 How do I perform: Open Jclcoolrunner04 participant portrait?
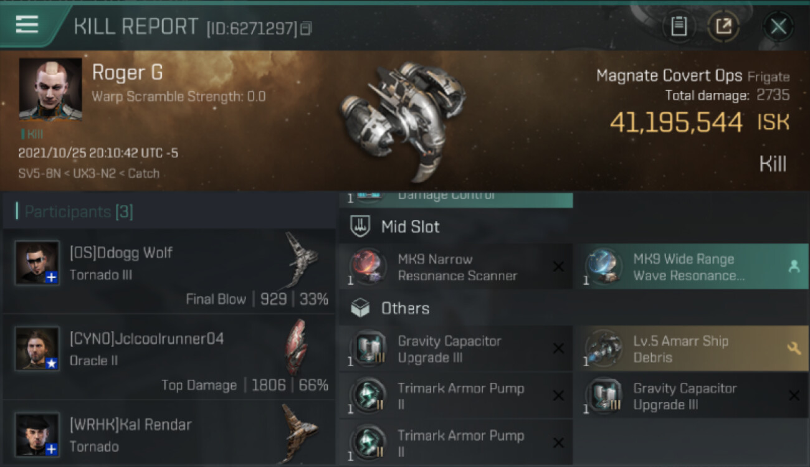tap(38, 349)
